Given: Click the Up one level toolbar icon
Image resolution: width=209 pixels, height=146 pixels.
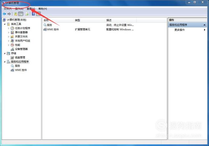Looking at the screenshot, I should [16, 14].
